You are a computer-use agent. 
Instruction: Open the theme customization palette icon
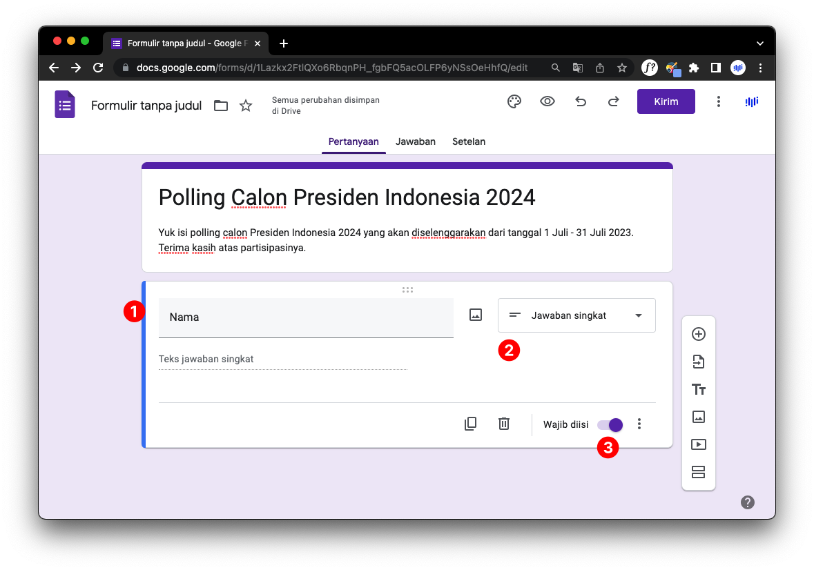514,101
